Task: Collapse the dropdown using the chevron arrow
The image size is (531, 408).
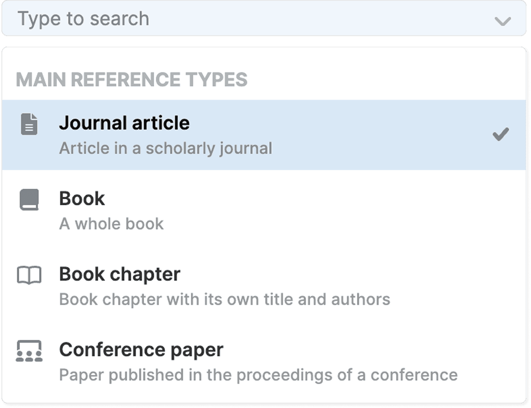Action: (503, 21)
